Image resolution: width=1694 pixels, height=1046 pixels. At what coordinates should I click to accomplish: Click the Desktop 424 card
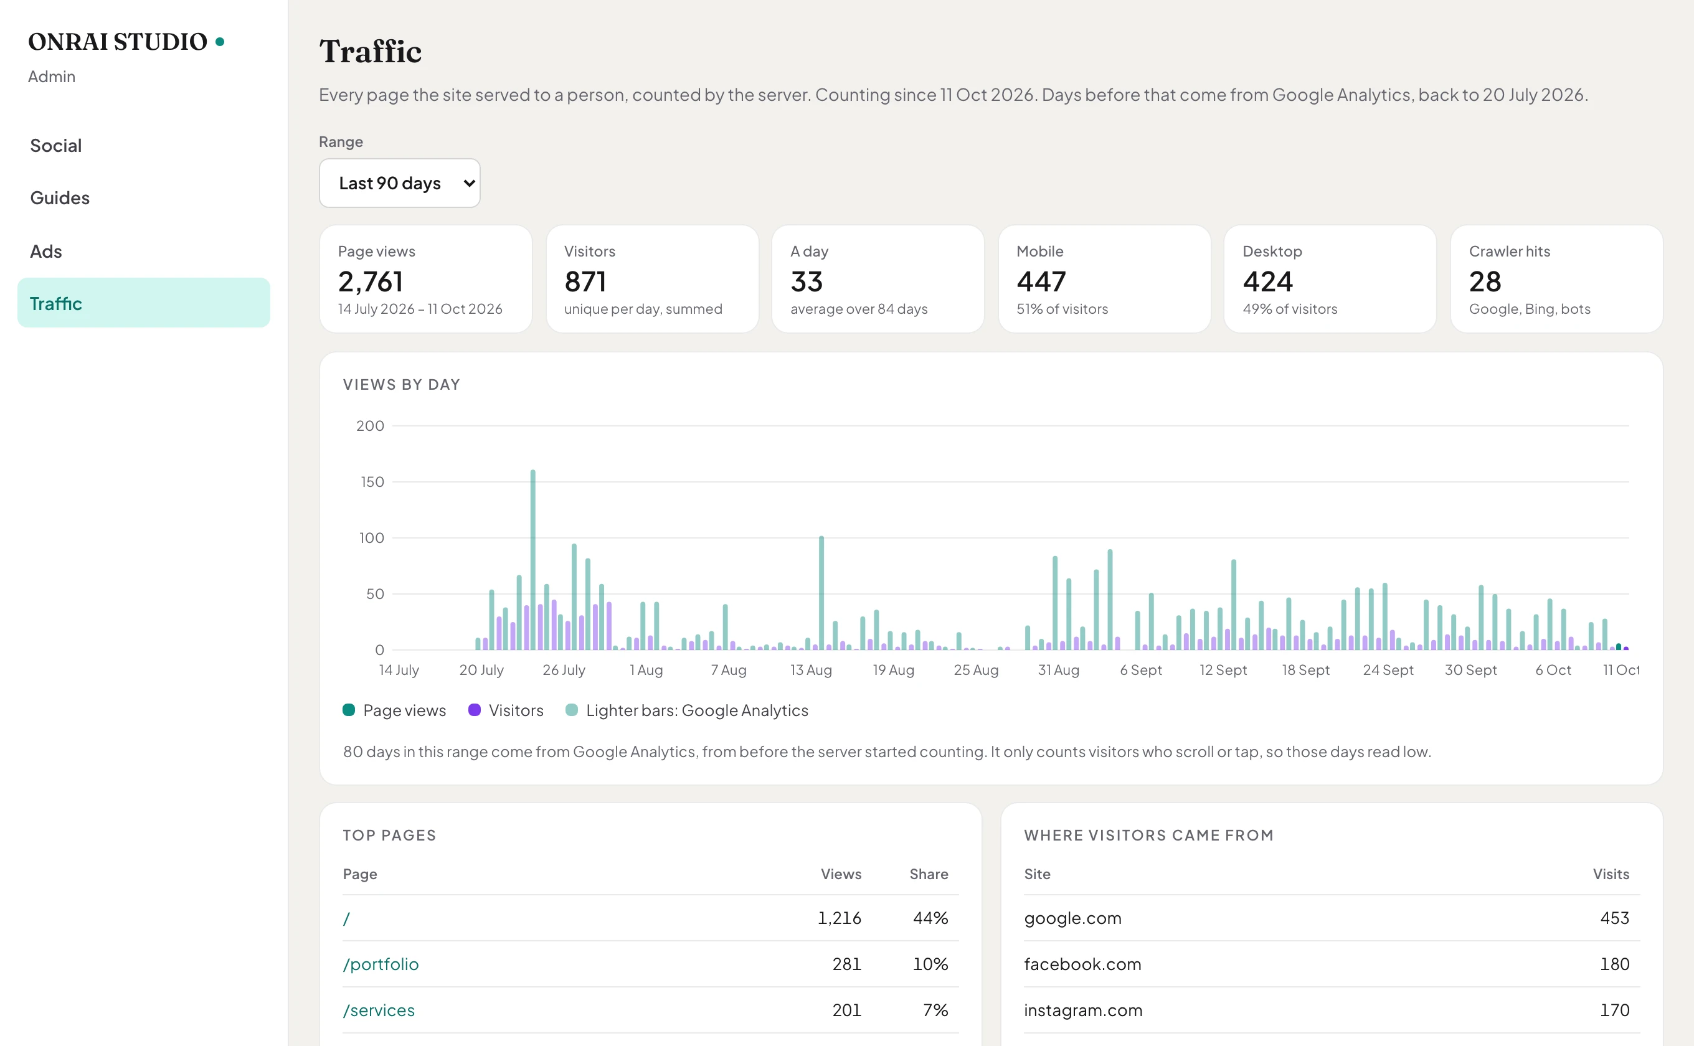pyautogui.click(x=1330, y=279)
